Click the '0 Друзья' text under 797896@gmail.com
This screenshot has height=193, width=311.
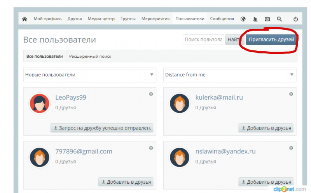click(66, 162)
